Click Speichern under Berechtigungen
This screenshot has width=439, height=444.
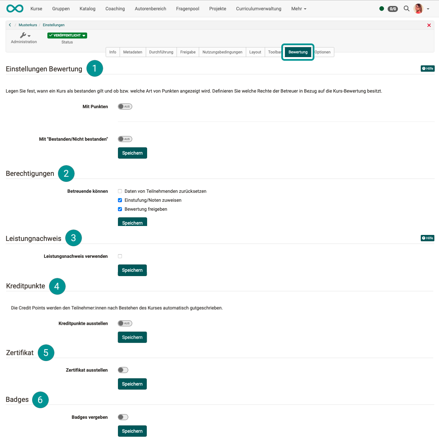(132, 222)
